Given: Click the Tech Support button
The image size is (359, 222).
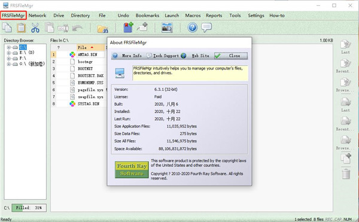Looking at the screenshot, I should click(163, 56).
